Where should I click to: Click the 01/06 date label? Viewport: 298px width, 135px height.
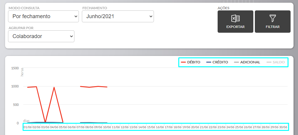pos(28,127)
